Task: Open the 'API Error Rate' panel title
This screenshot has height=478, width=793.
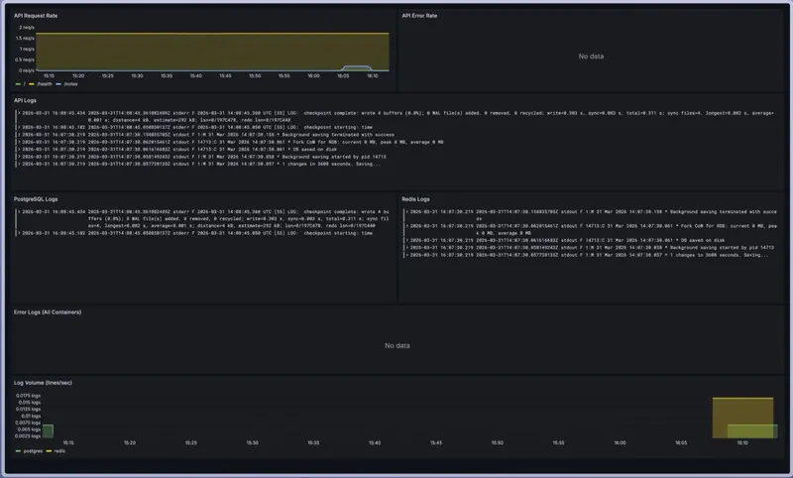Action: tap(419, 16)
